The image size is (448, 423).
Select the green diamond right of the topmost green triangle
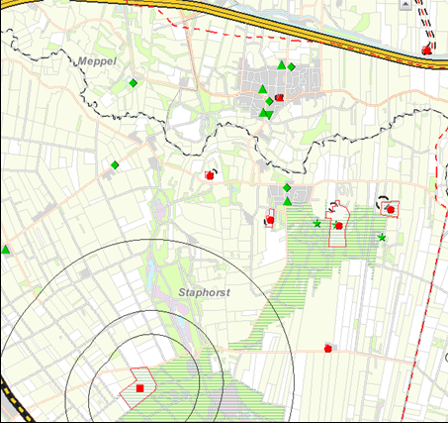[x=291, y=67]
